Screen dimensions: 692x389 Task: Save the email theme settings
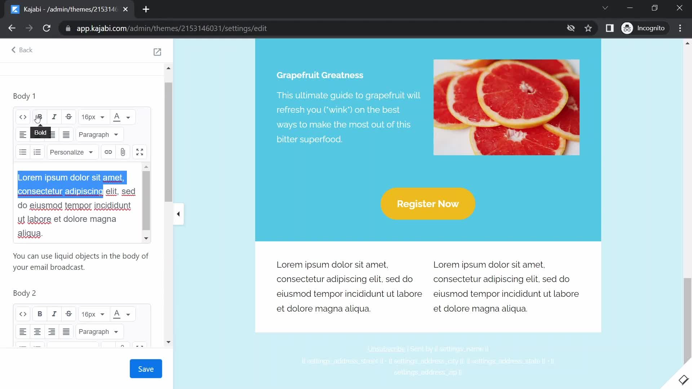tap(146, 369)
